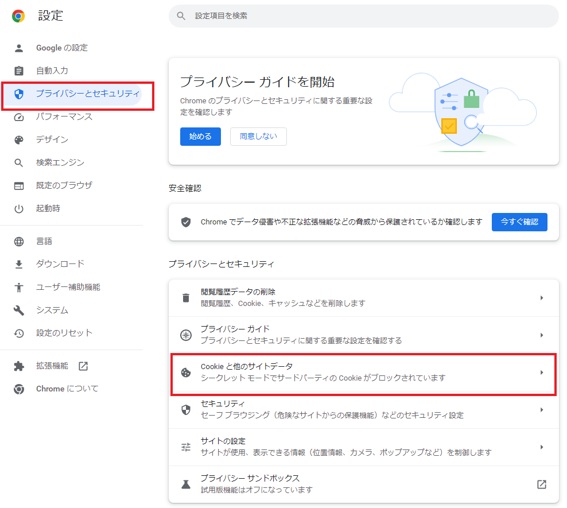567x508 pixels.
Task: Run safety check with 今すぐ確認 button
Action: point(519,222)
